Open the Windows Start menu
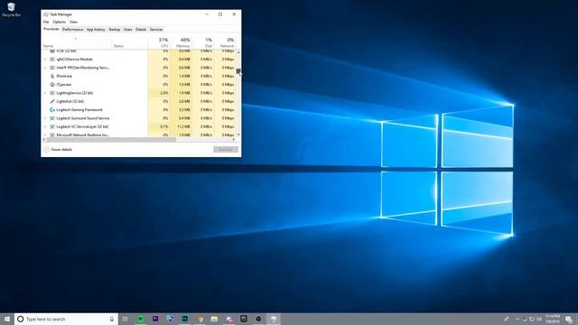 [x=6, y=319]
